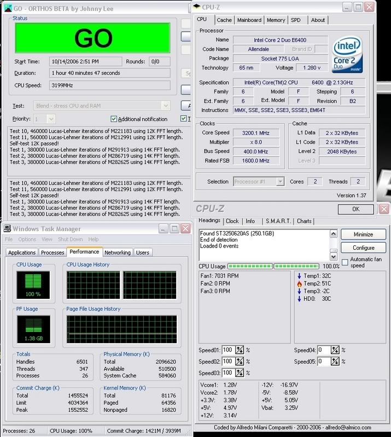Click the Speed01 value field
Image resolution: width=391 pixels, height=437 pixels.
pyautogui.click(x=228, y=350)
